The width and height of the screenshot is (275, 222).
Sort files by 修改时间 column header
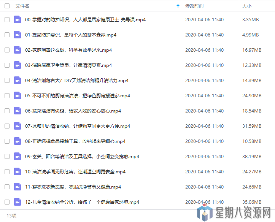coord(194,6)
